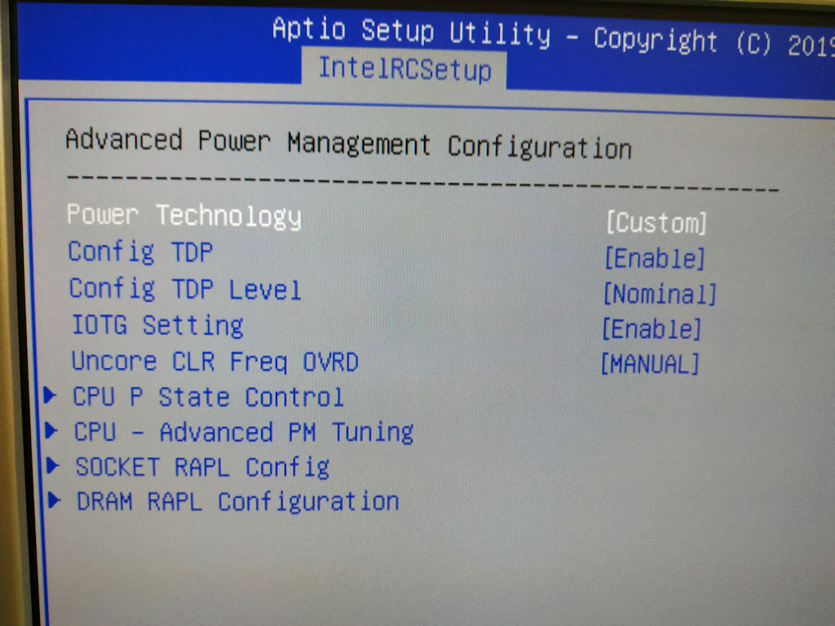
Task: Click the arrow beside SOCKET RAPL Config
Action: 52,465
